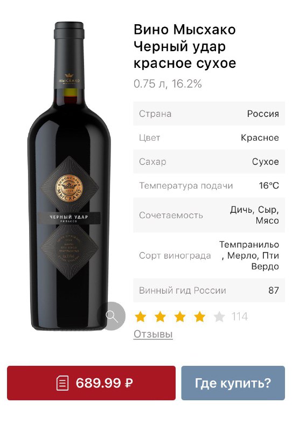
Task: Select the Страна Россия row
Action: point(209,114)
